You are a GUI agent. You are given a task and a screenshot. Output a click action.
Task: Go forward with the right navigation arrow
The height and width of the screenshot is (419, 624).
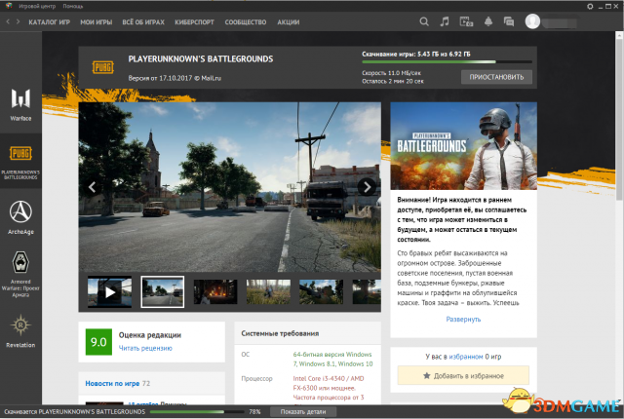click(x=18, y=21)
